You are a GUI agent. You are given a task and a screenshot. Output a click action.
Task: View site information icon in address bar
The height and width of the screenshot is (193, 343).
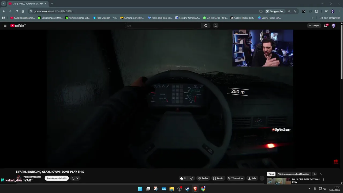click(x=31, y=11)
